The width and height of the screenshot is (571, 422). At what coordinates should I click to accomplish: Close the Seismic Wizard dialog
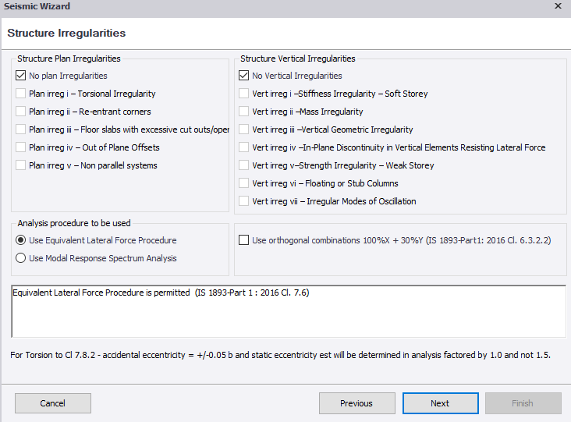[558, 6]
